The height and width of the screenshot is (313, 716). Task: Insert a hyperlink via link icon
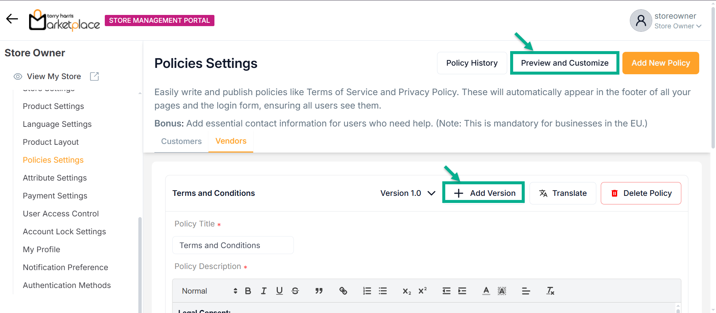pyautogui.click(x=343, y=291)
